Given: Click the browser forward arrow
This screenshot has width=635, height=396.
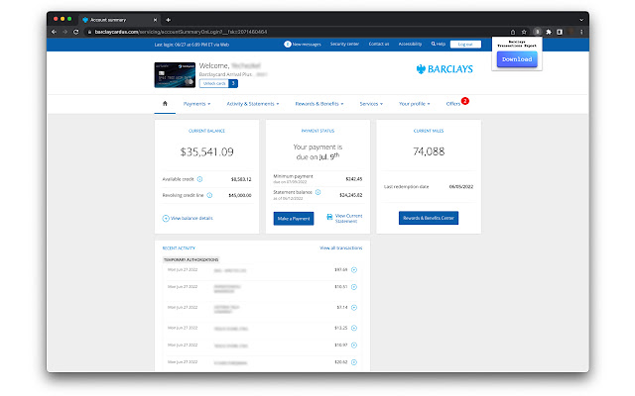Looking at the screenshot, I should [64, 32].
